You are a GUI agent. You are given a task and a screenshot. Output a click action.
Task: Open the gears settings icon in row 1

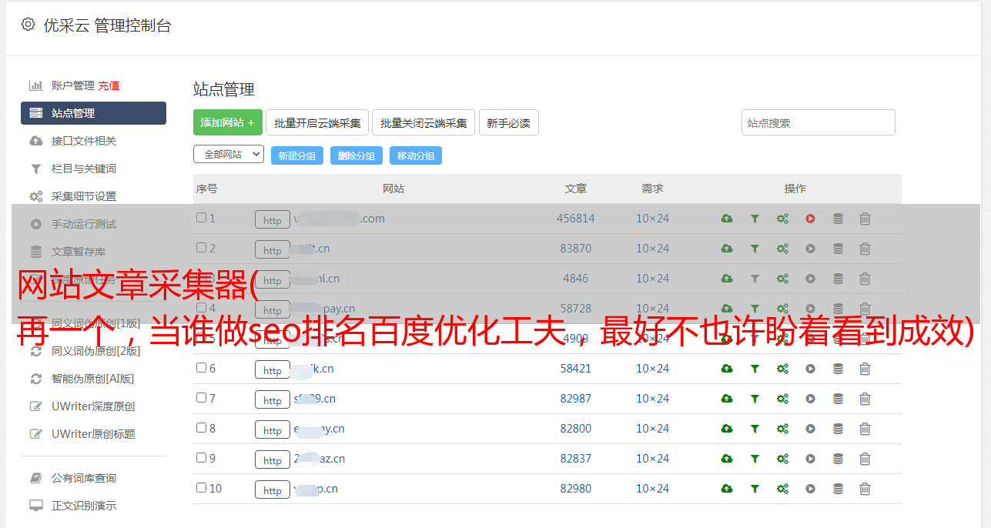click(782, 219)
